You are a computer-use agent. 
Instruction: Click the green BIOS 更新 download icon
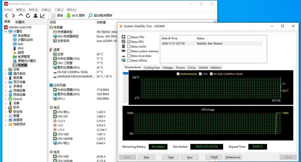point(69,16)
